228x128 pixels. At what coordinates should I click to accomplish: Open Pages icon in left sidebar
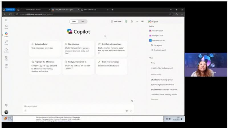coord(6,58)
